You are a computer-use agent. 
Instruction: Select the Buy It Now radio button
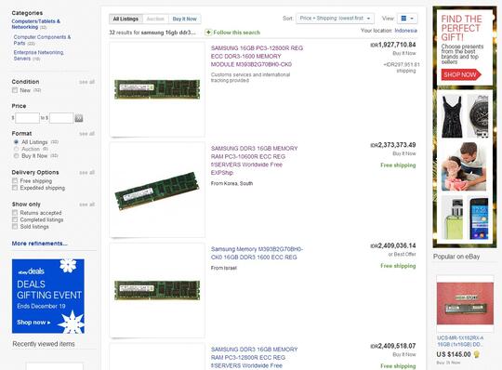[16, 156]
